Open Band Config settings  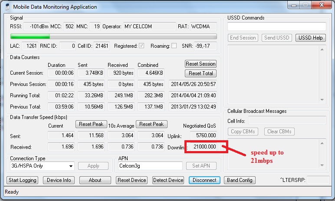coord(240,180)
